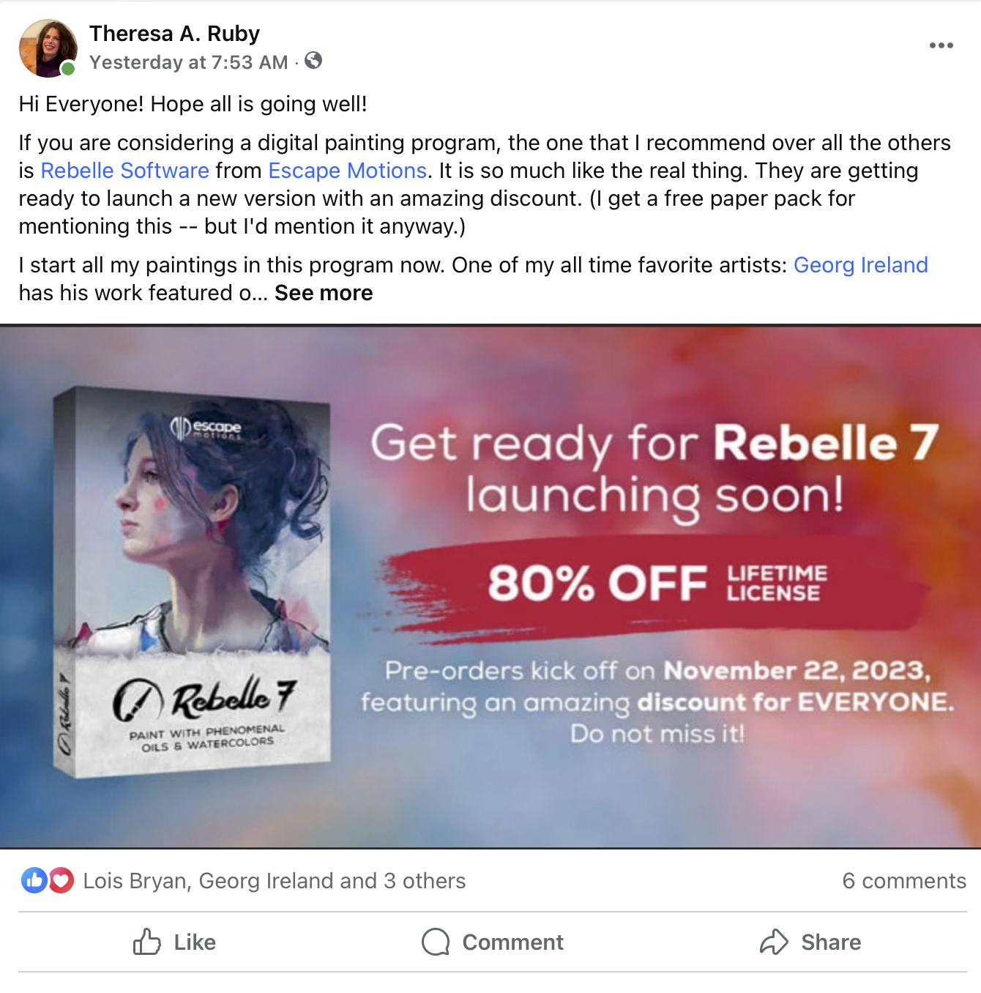The image size is (981, 993).
Task: Show the 6 comments
Action: (x=904, y=881)
